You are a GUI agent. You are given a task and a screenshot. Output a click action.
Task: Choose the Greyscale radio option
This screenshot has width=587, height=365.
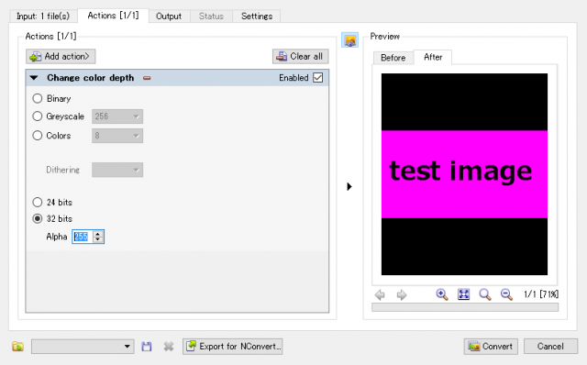pos(37,116)
